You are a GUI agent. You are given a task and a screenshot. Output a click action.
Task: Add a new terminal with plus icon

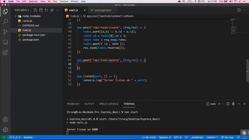(219, 104)
